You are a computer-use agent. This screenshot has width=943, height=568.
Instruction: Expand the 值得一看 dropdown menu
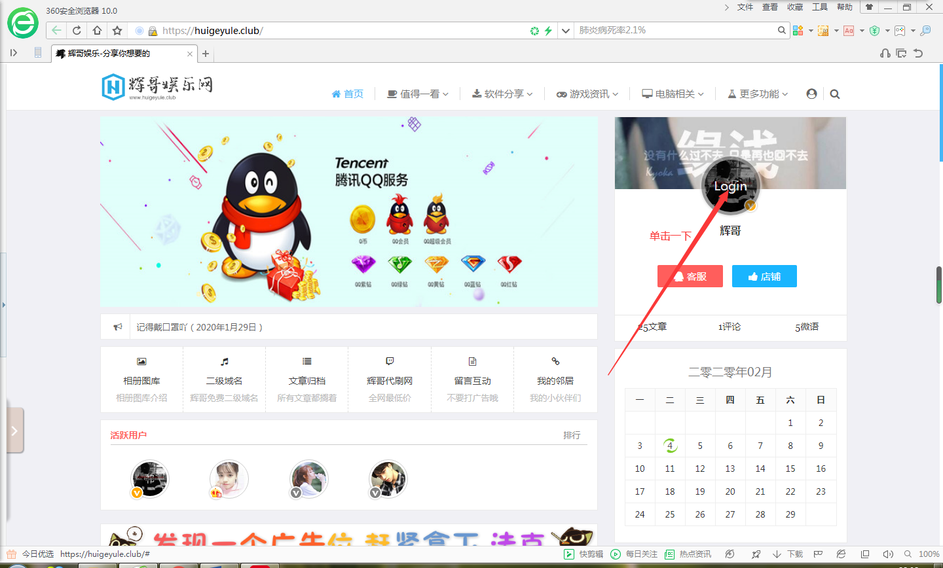point(418,94)
